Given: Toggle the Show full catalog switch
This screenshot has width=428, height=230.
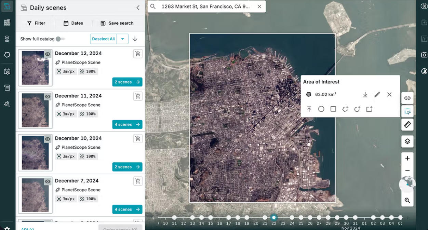Looking at the screenshot, I should 60,39.
